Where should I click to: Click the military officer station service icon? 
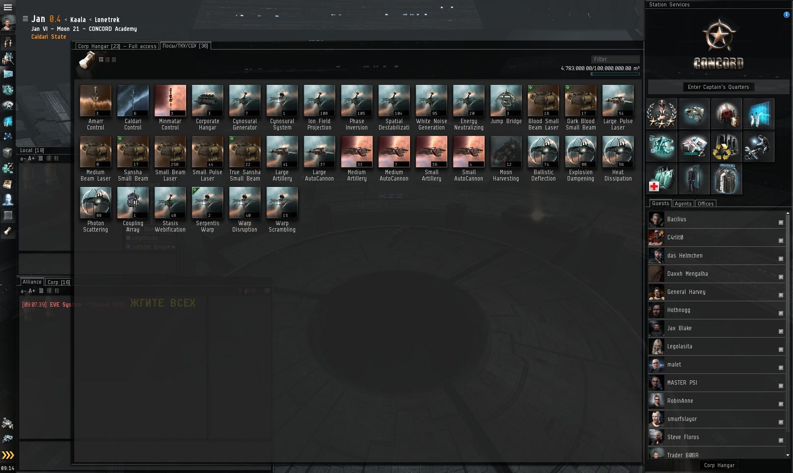click(x=661, y=114)
